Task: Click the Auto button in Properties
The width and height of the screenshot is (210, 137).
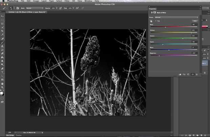Action: coord(195,21)
